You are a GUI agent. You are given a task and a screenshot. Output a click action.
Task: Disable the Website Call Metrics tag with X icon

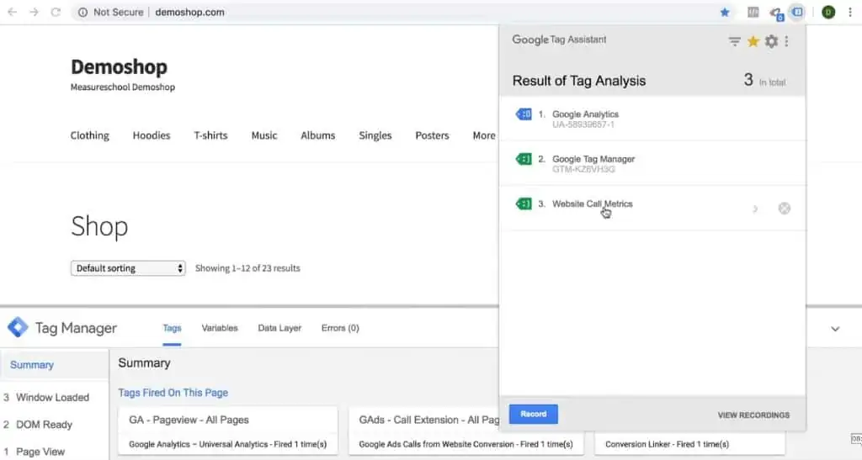point(785,208)
